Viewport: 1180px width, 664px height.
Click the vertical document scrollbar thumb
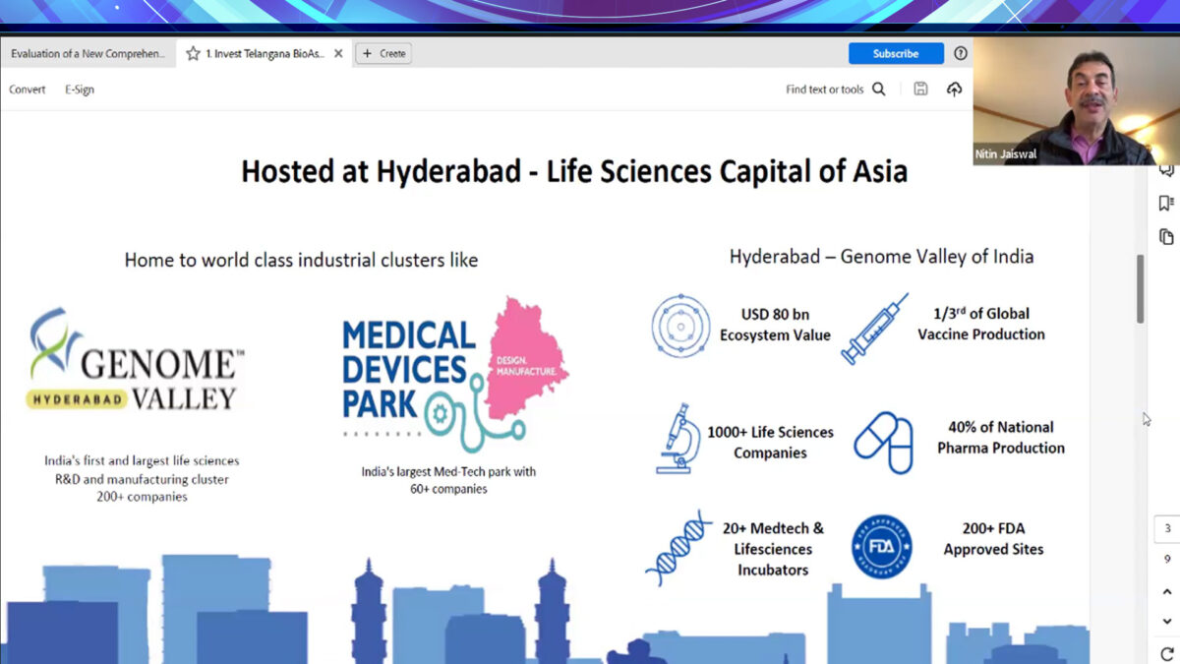pos(1141,288)
